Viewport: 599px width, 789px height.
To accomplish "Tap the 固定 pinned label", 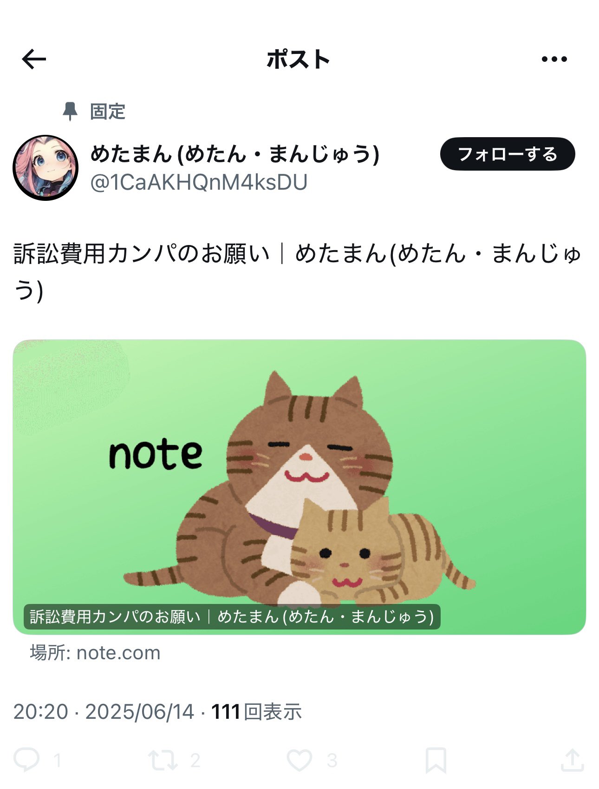I will tap(108, 112).
